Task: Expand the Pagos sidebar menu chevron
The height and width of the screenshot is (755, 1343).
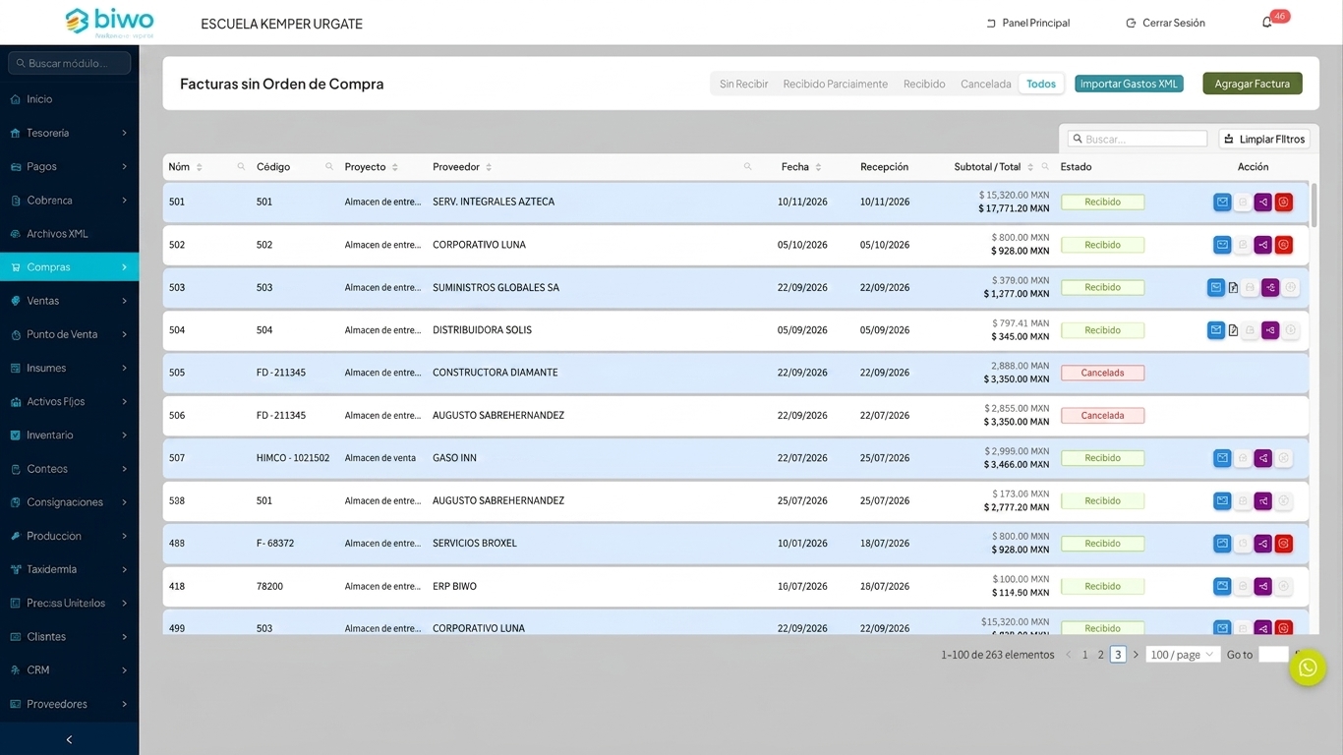Action: (x=124, y=166)
